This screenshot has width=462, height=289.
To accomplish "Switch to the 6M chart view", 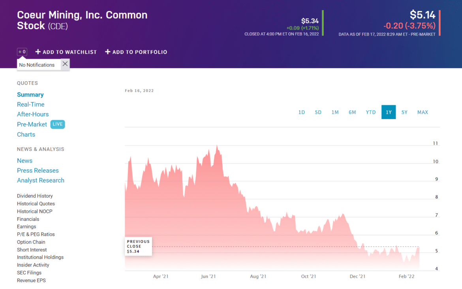I will click(x=352, y=112).
